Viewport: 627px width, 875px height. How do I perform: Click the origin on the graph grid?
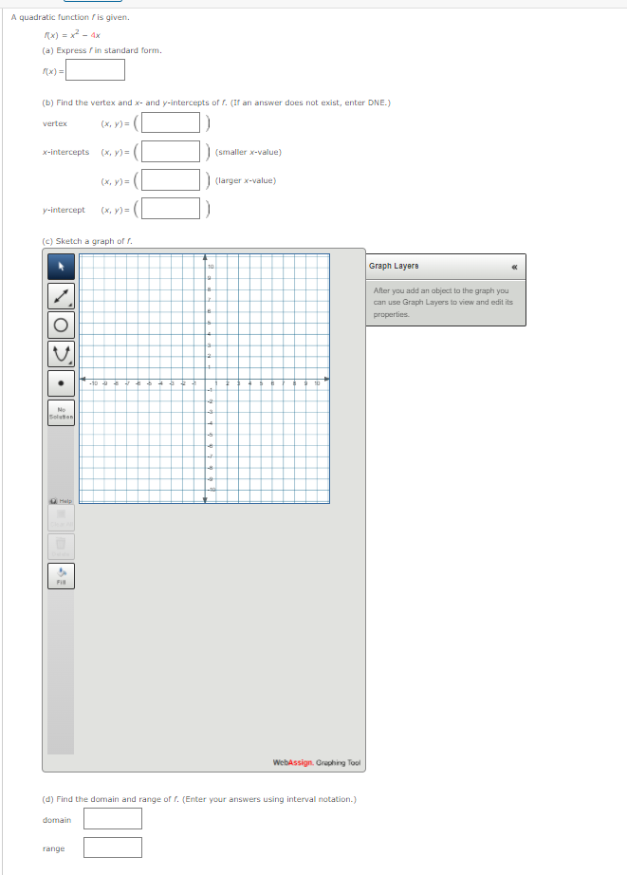pyautogui.click(x=205, y=378)
